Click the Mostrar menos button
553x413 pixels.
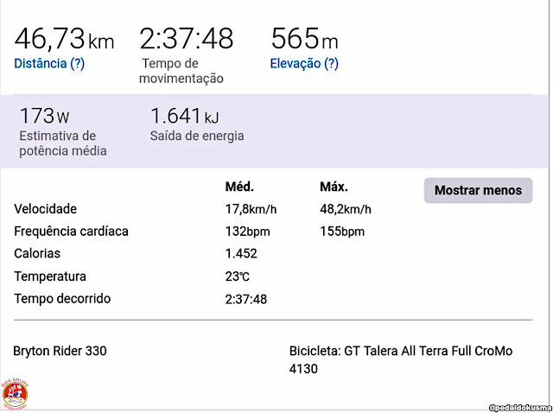coord(478,190)
